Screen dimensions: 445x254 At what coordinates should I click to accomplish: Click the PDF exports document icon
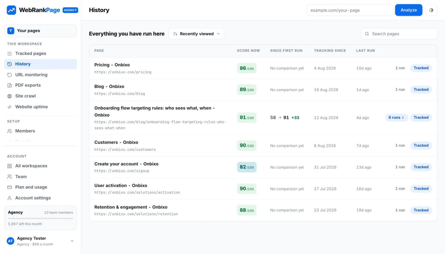[9, 85]
